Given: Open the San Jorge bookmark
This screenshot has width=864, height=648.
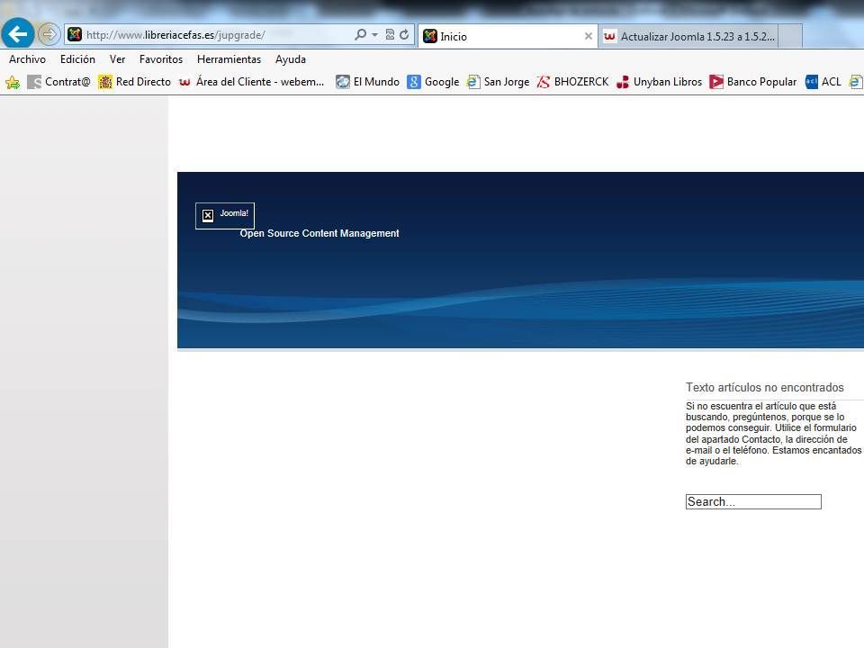Looking at the screenshot, I should pyautogui.click(x=498, y=82).
